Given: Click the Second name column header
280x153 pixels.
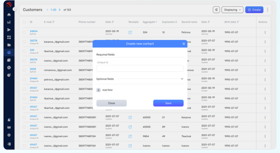Looking at the screenshot, I should pos(189,22).
